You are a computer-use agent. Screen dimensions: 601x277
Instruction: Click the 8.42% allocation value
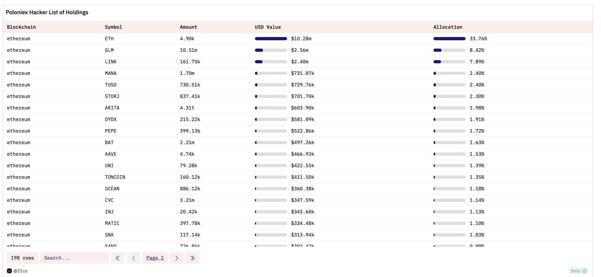pyautogui.click(x=477, y=50)
